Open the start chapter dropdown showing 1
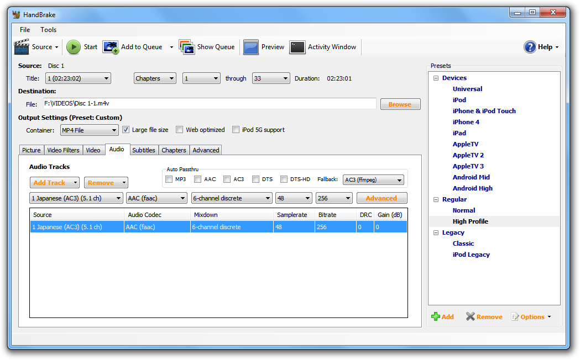This screenshot has height=360, width=580. [201, 78]
